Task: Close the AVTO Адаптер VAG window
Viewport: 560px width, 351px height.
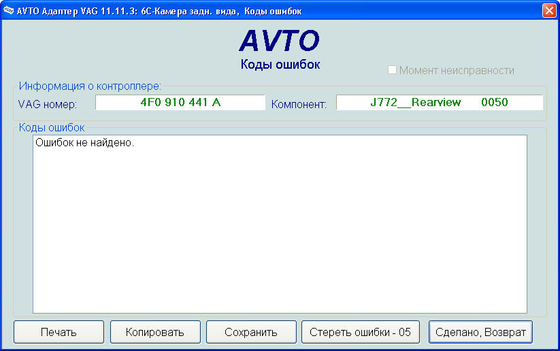Action: [548, 11]
